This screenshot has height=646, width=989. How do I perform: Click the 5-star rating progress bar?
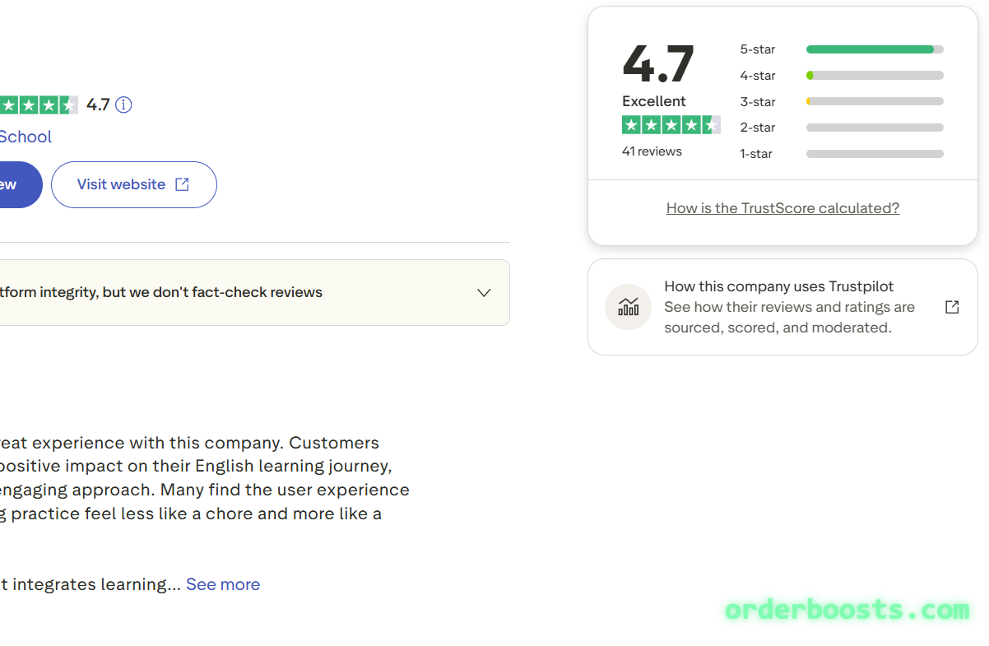click(x=875, y=49)
